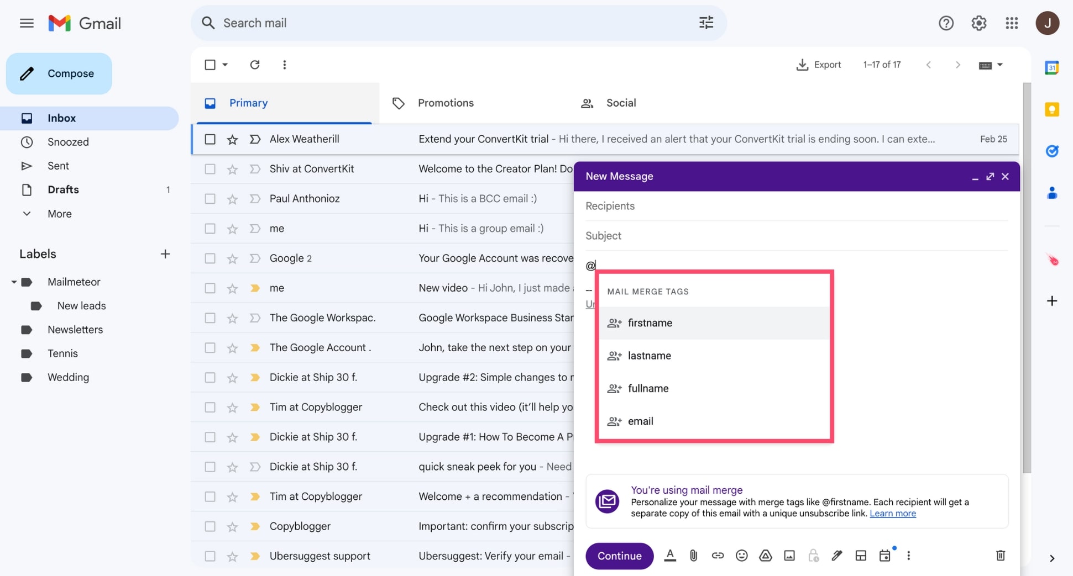Star the Paul Anthonioz email
Viewport: 1073px width, 576px height.
point(232,199)
